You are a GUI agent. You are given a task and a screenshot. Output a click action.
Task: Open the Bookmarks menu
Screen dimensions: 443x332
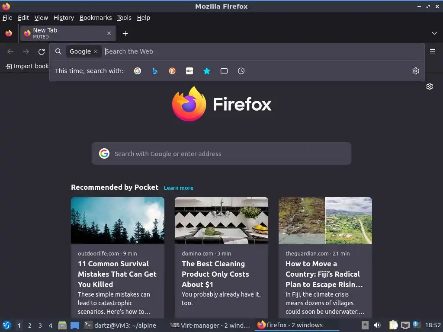(96, 18)
